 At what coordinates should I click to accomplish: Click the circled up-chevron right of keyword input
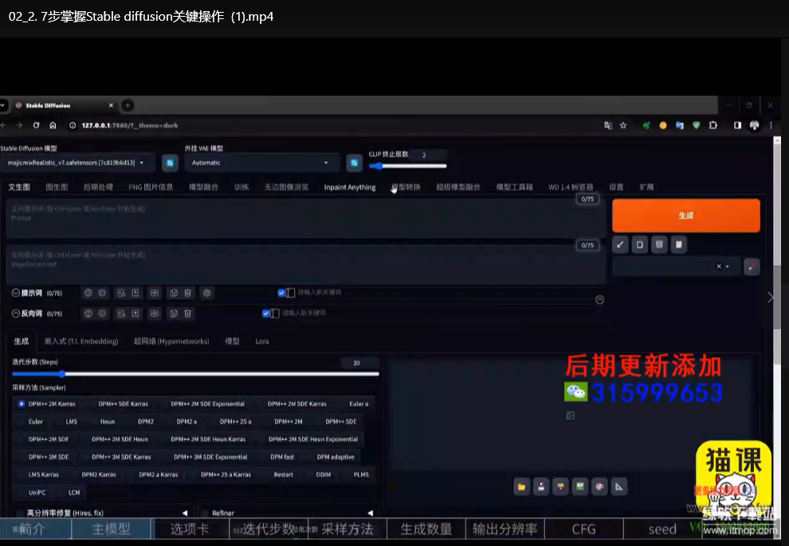coord(600,300)
